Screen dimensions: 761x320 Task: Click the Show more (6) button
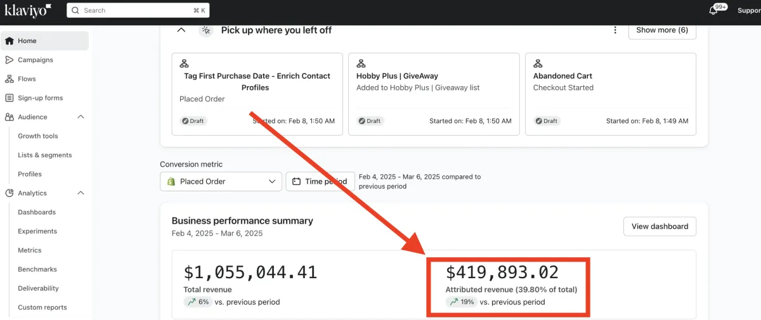(x=662, y=30)
